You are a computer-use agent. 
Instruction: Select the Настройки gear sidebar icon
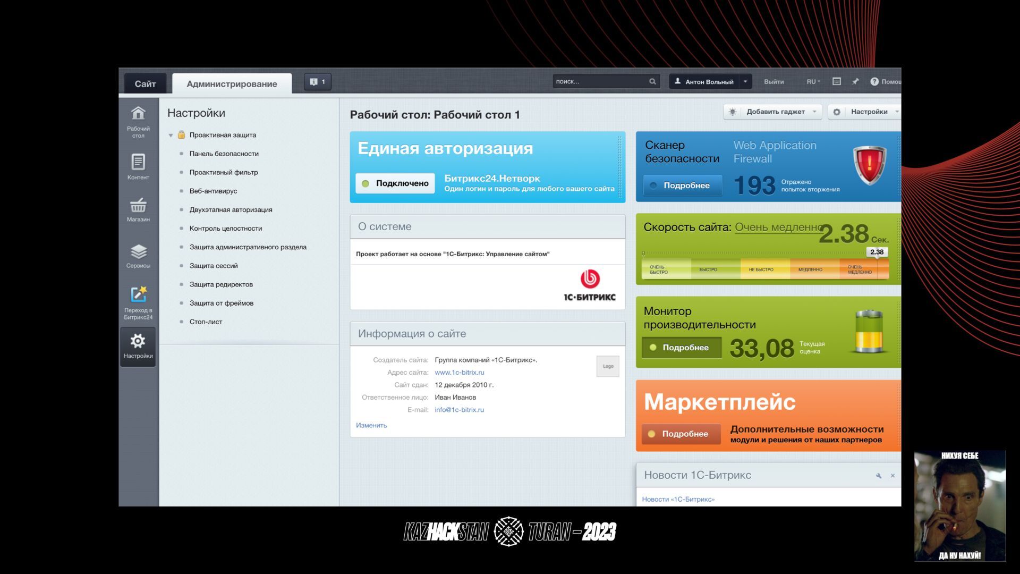pyautogui.click(x=138, y=342)
